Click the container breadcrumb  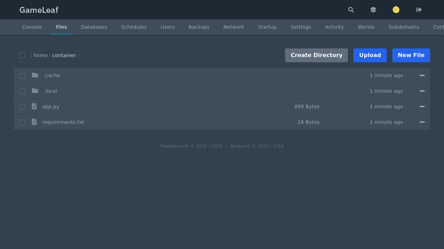[64, 55]
